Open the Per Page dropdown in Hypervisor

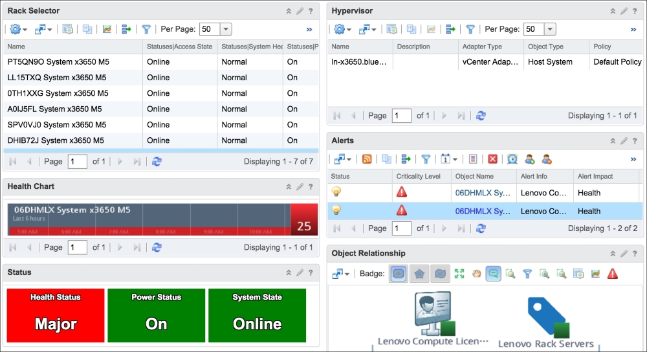[550, 29]
